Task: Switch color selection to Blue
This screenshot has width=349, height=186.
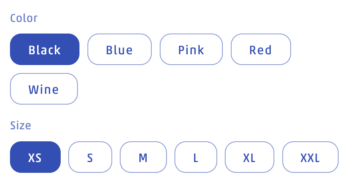Action: point(119,49)
